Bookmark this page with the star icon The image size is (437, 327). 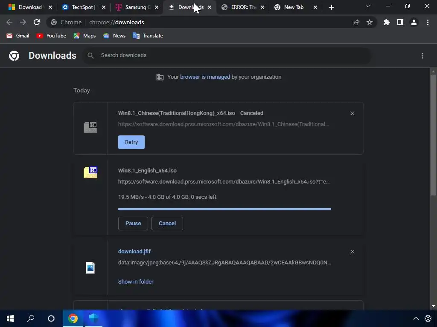370,22
